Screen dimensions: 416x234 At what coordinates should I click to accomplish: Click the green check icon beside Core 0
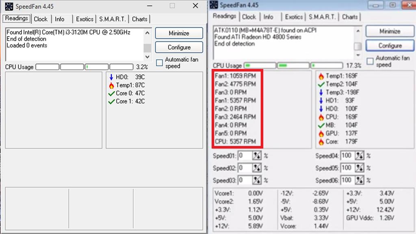point(112,93)
